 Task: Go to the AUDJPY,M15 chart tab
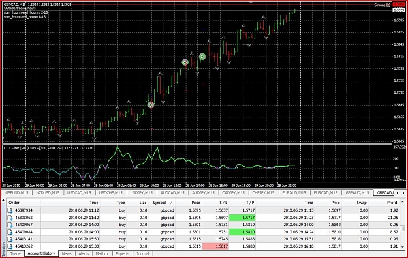click(203, 193)
